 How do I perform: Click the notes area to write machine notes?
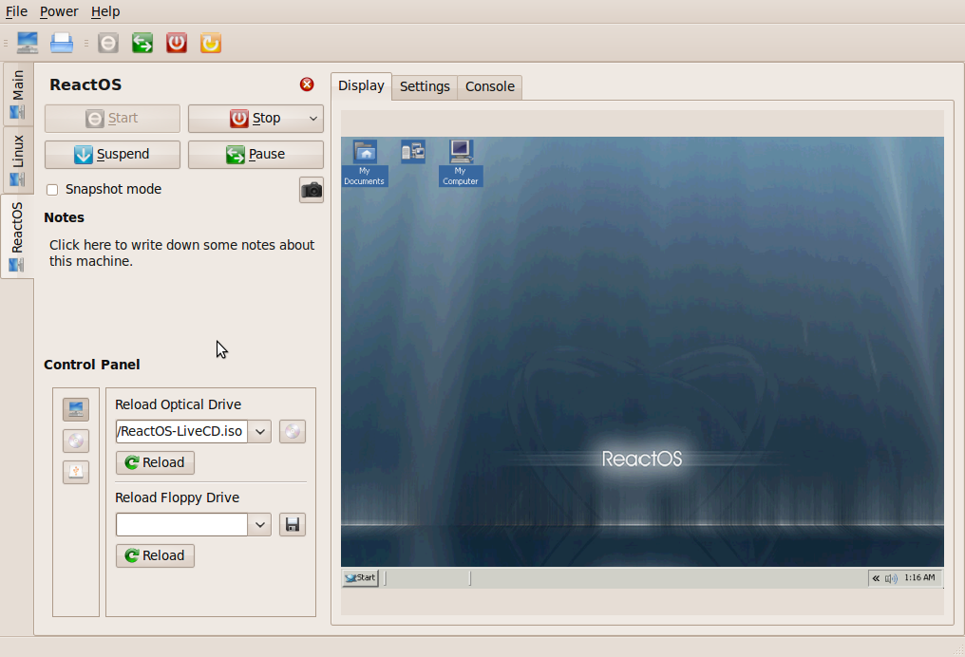click(180, 253)
